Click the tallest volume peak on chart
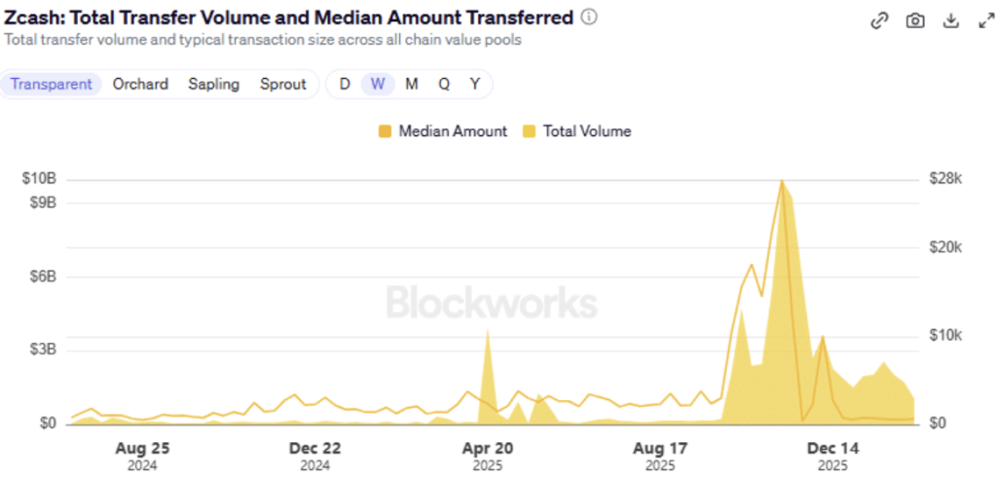This screenshot has height=478, width=997. coord(782,185)
